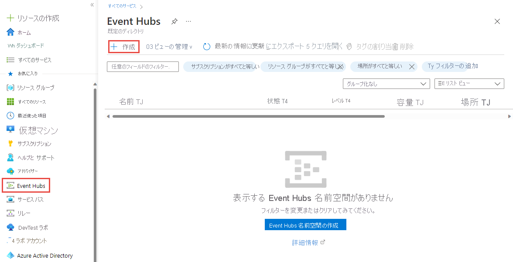Remove the 場所がすべてと等しい filter with X
The height and width of the screenshot is (262, 513).
[412, 67]
